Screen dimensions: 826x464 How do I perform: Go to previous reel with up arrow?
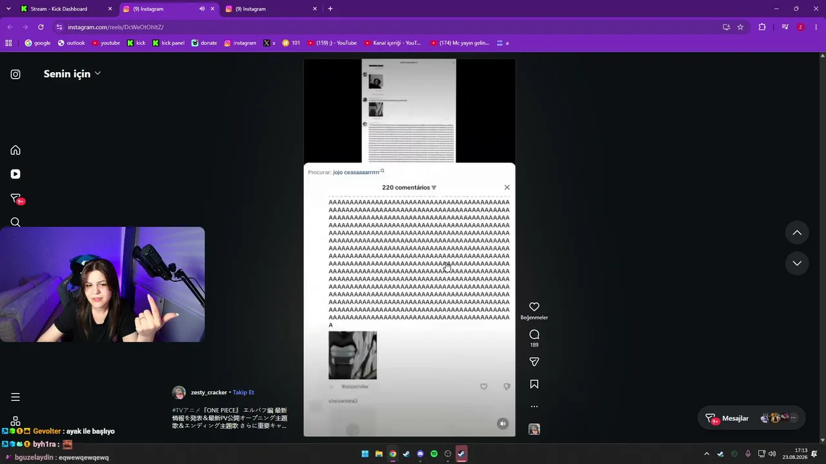click(x=797, y=233)
